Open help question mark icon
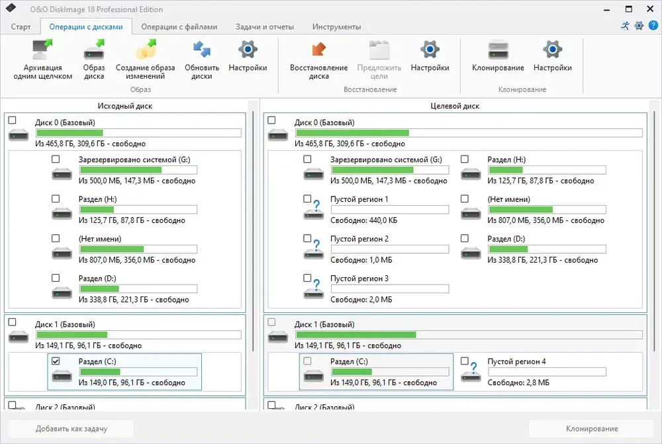 (653, 26)
